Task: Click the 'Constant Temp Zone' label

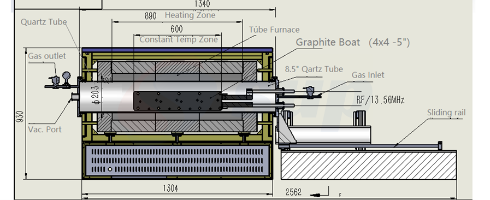Action: [179, 40]
